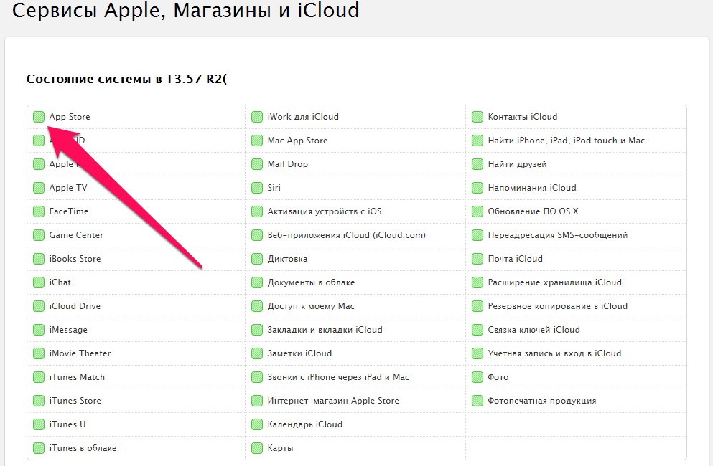Click the status icon for iMovie Theater

click(x=39, y=353)
